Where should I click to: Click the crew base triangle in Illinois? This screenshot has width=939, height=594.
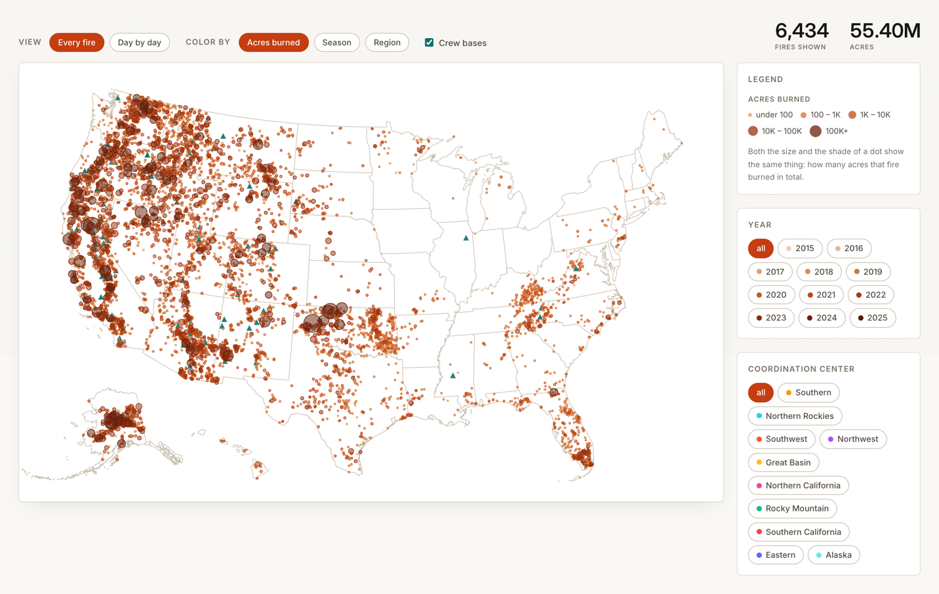point(466,238)
